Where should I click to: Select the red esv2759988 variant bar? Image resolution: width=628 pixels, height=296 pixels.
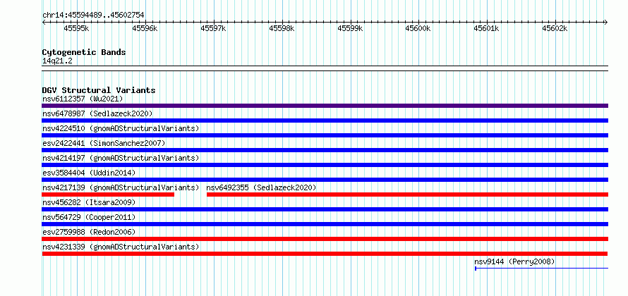(325, 239)
